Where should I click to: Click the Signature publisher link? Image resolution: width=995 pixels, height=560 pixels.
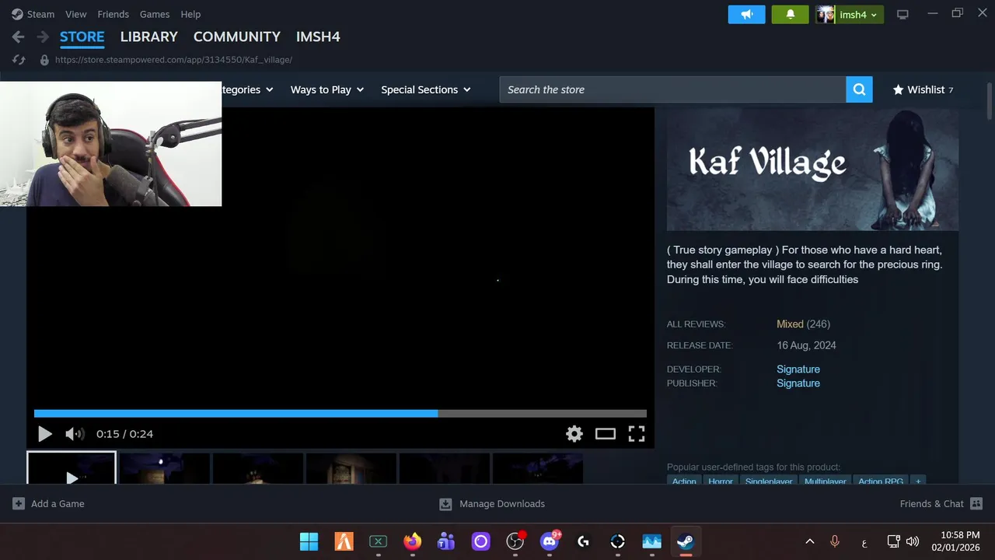point(798,383)
